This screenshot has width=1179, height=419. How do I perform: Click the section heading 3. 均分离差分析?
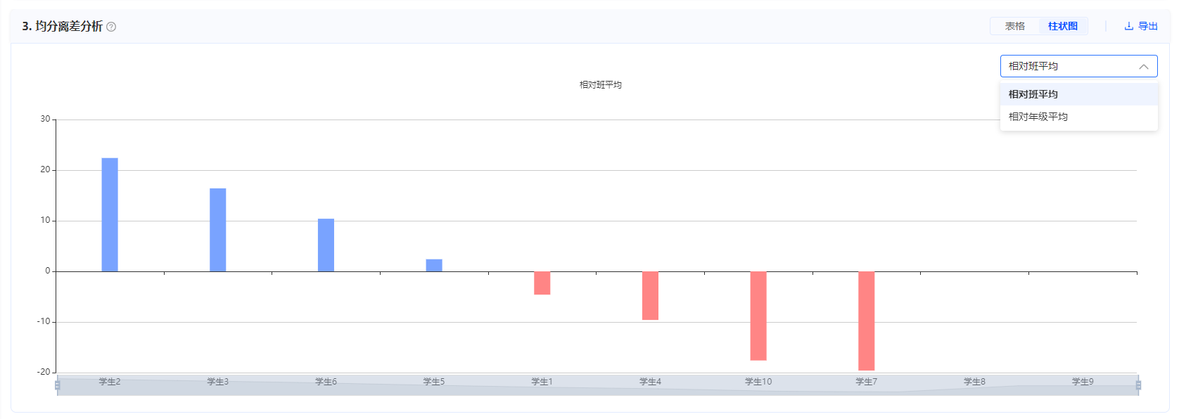[x=62, y=26]
